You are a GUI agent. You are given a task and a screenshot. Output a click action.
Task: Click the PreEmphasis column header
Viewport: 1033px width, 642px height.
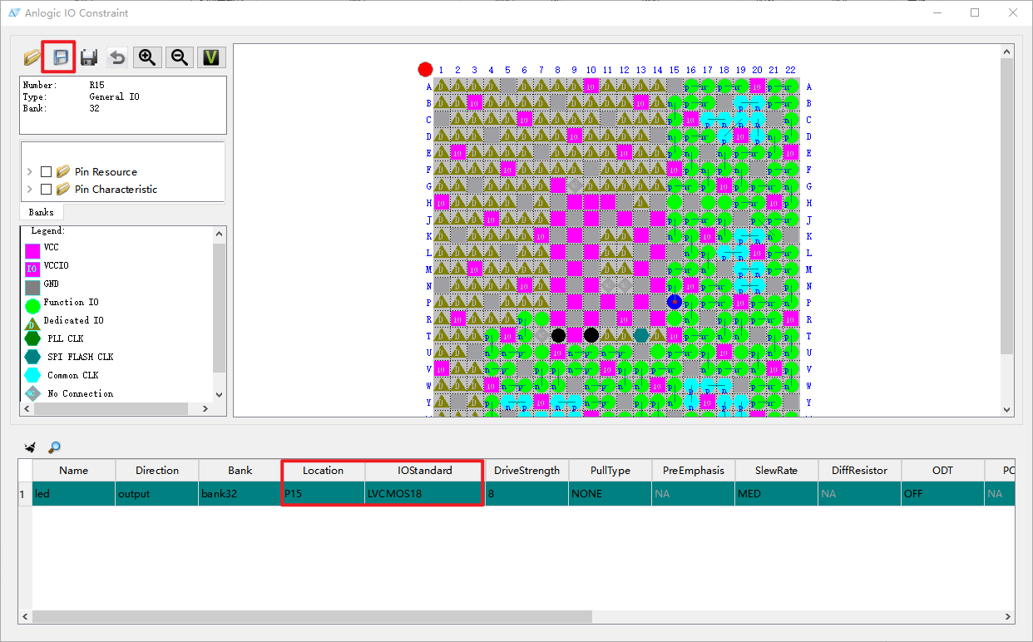click(x=694, y=470)
